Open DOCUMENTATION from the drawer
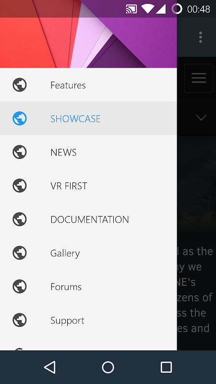The height and width of the screenshot is (384, 216). tap(88, 219)
